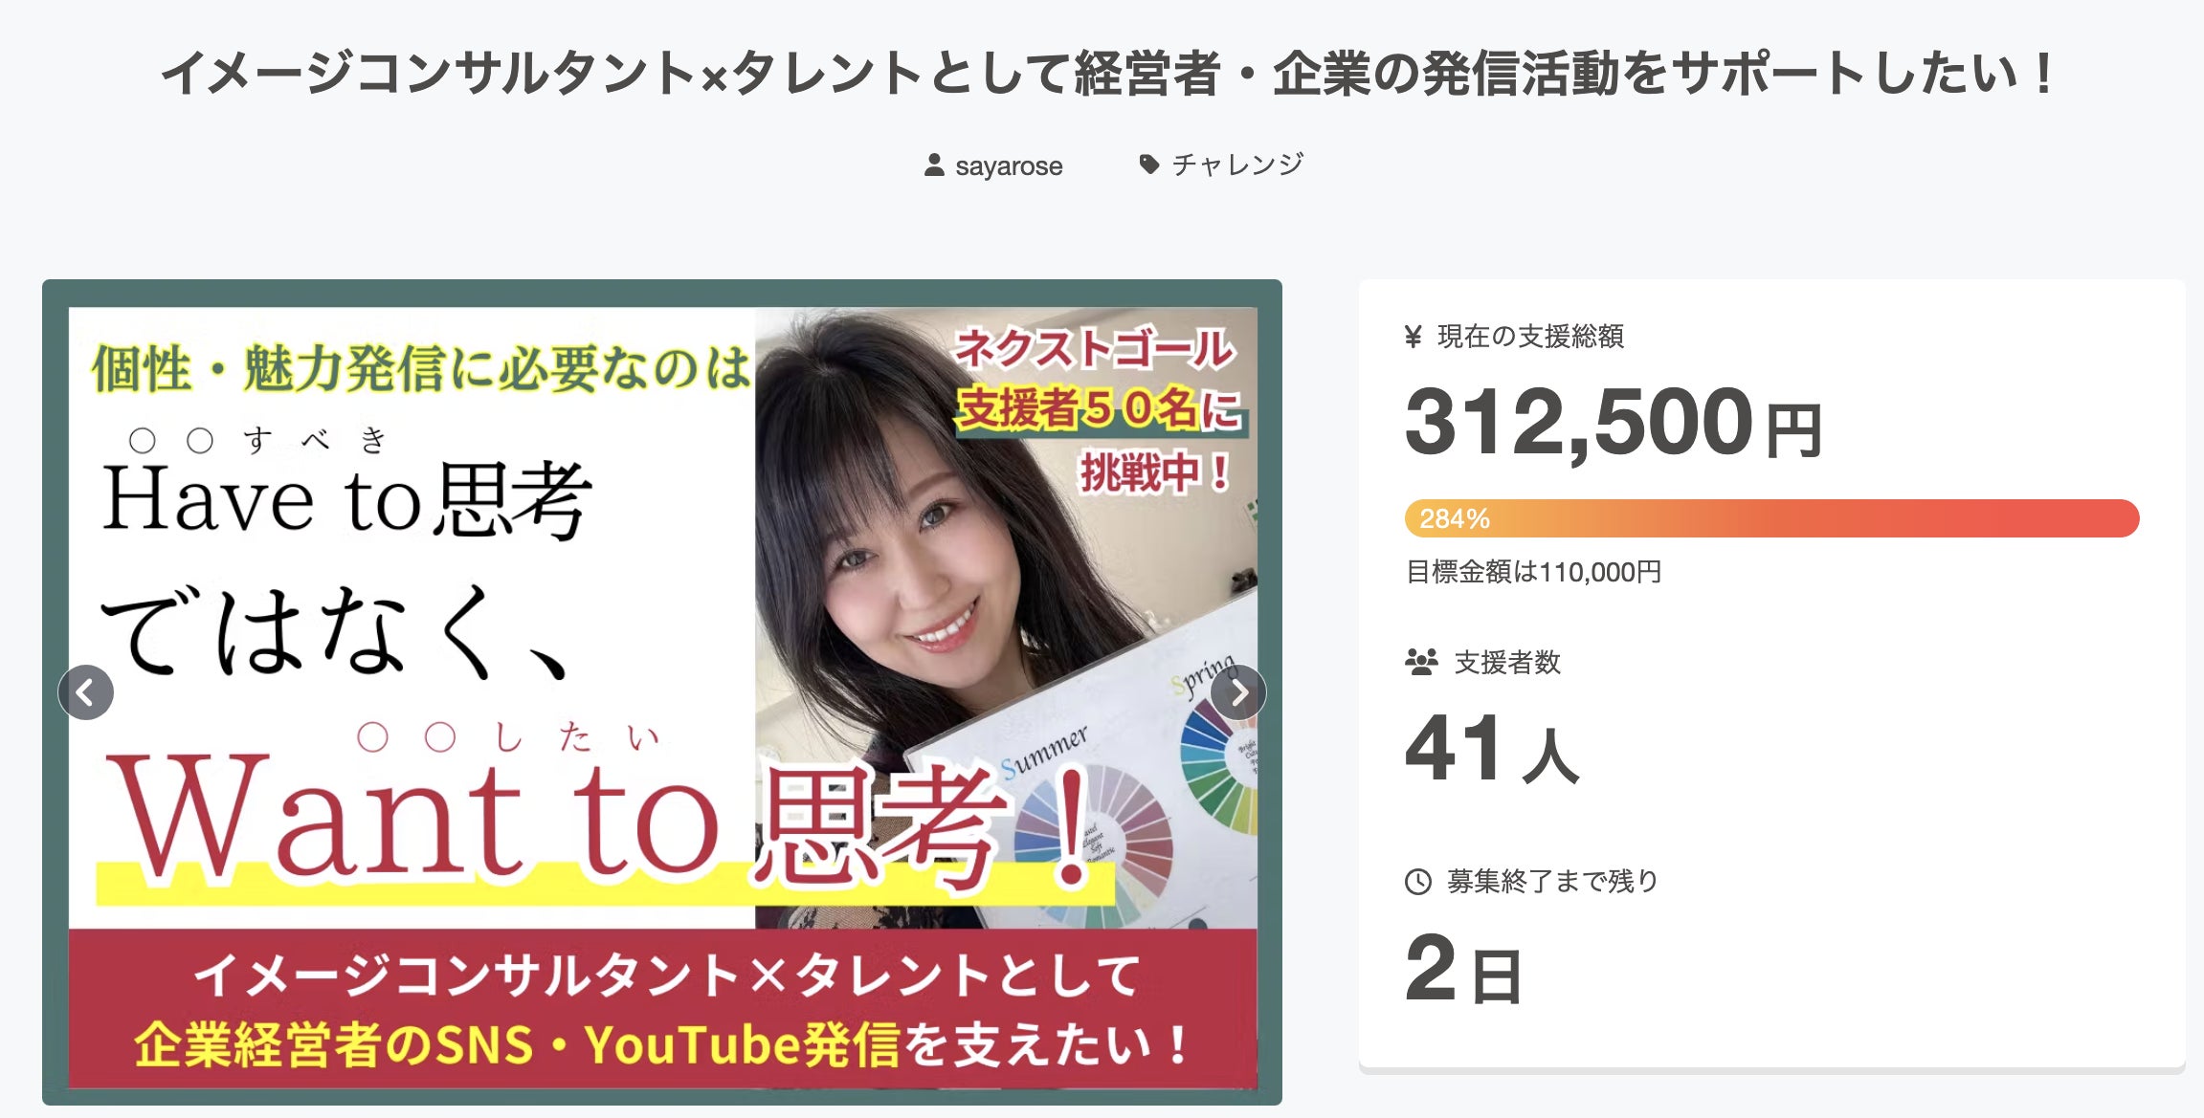This screenshot has width=2204, height=1118.
Task: Click the supporters group icon
Action: [1421, 662]
